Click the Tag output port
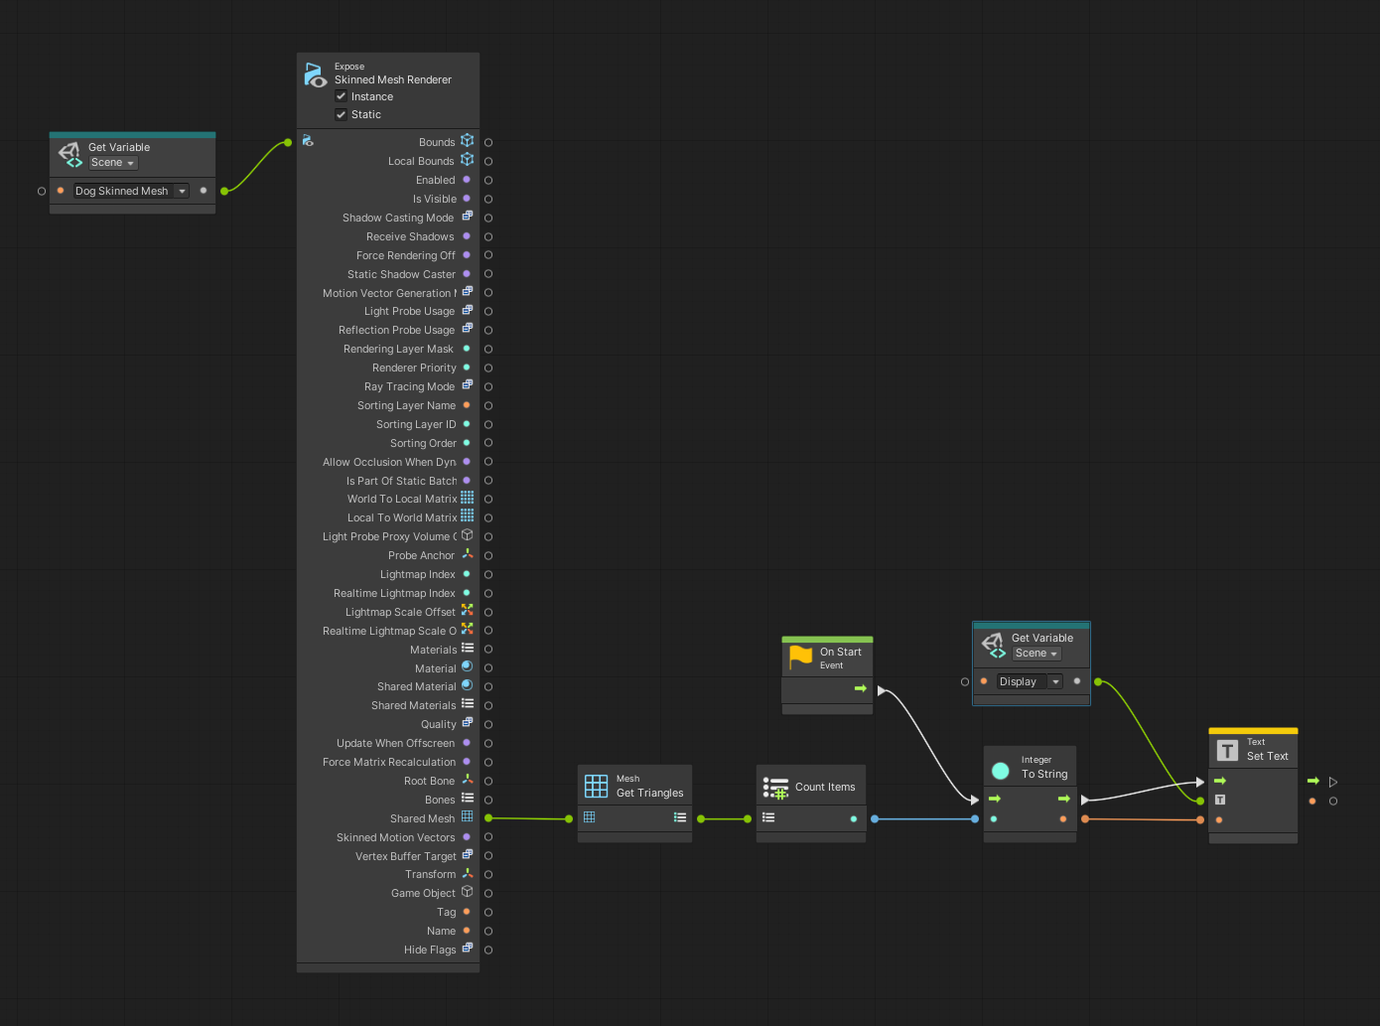This screenshot has width=1380, height=1026. tap(488, 913)
